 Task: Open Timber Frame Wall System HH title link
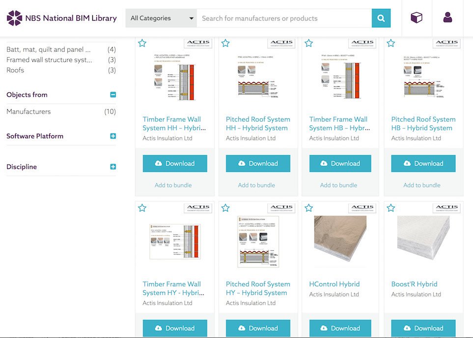point(174,124)
